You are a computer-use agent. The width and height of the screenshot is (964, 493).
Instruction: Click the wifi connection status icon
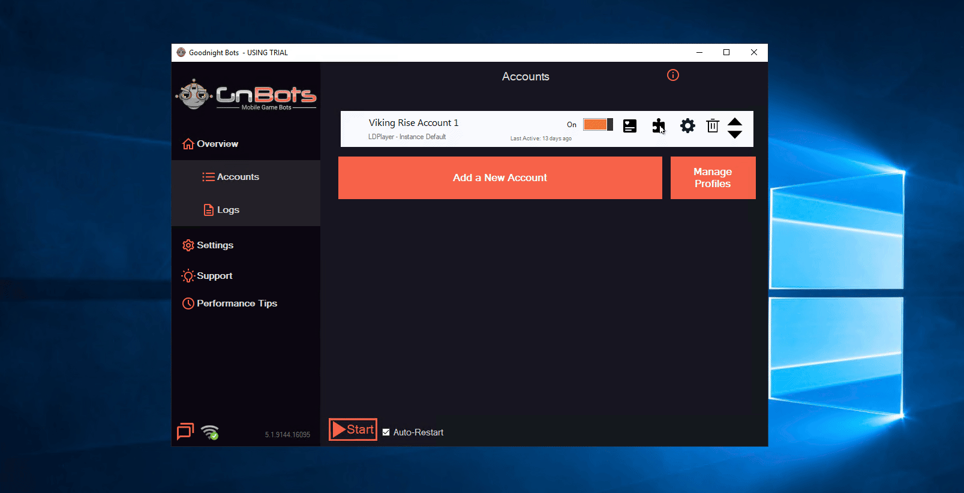point(210,432)
